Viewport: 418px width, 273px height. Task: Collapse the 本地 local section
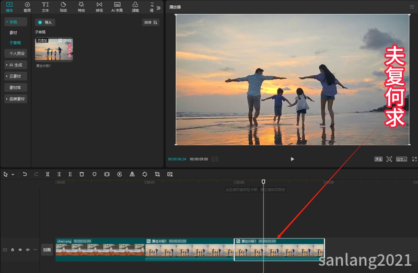[x=16, y=22]
